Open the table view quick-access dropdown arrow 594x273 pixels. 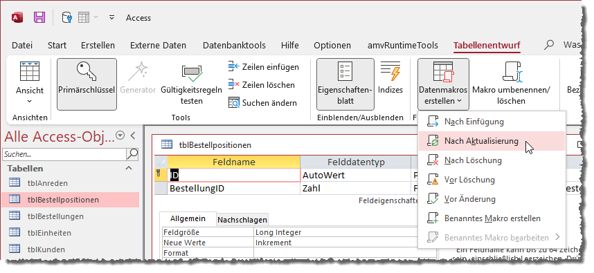96,17
